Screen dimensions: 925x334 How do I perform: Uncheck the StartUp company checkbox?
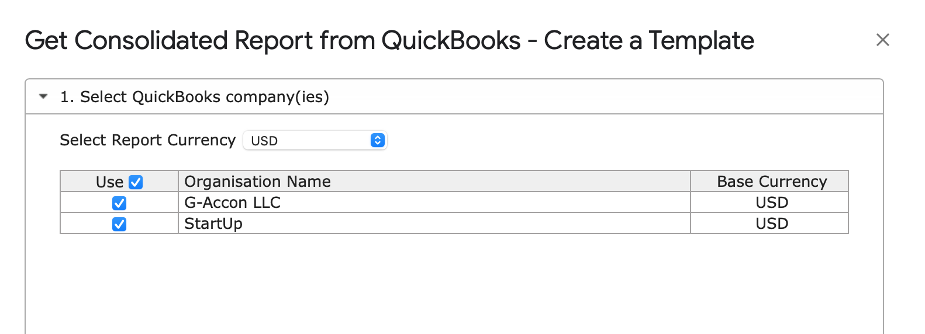click(119, 224)
